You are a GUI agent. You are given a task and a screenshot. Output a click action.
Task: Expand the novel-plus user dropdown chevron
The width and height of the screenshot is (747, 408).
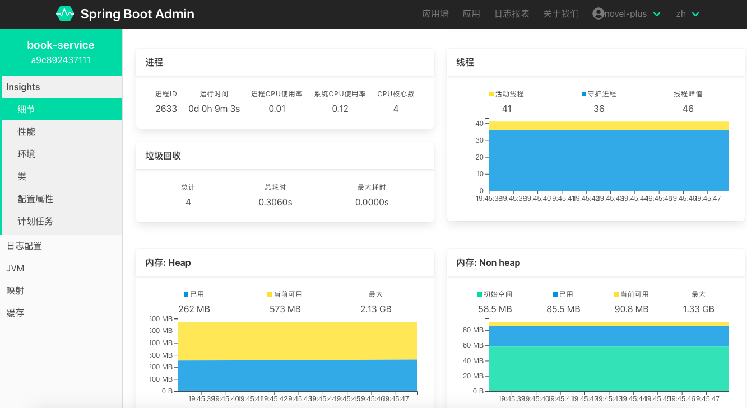(657, 14)
